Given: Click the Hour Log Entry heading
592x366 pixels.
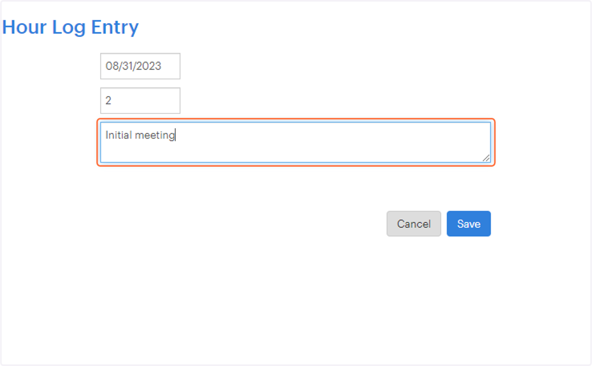Looking at the screenshot, I should [71, 27].
